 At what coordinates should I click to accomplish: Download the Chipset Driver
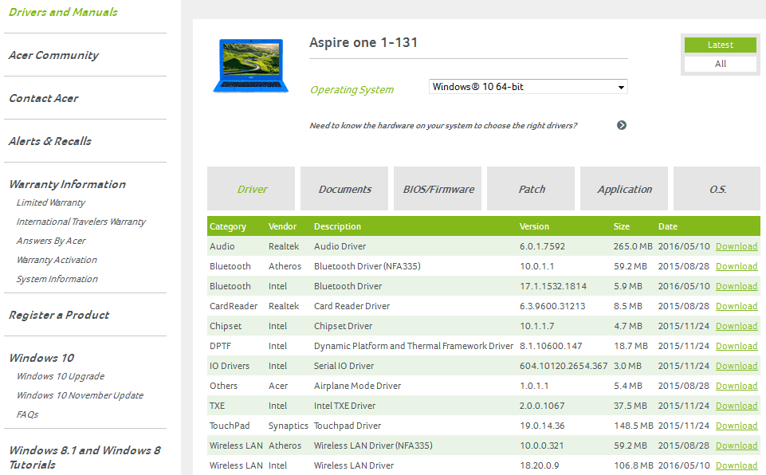[x=737, y=326]
